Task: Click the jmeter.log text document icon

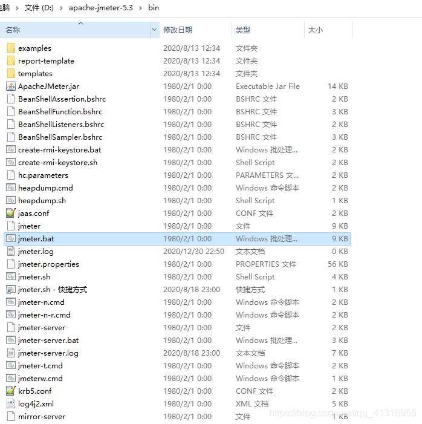Action: tap(11, 251)
